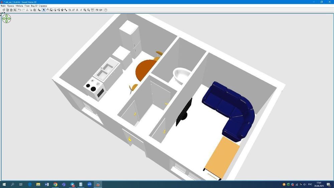The image size is (334, 188).
Task: Open the Файл menu
Action: (3, 6)
